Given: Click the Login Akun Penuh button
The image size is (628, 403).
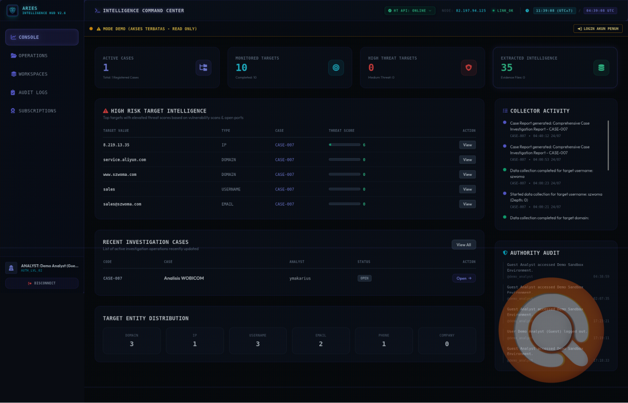Looking at the screenshot, I should click(x=598, y=29).
